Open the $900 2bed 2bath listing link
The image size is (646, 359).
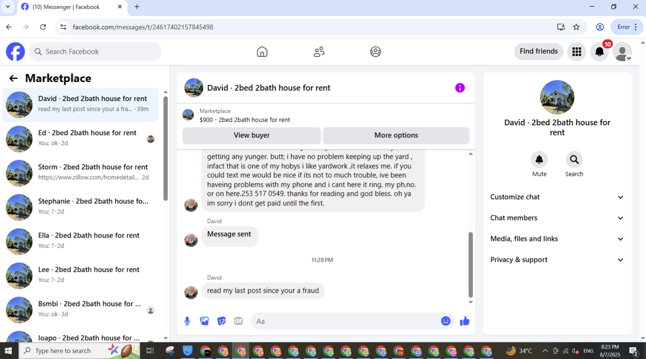tap(245, 120)
